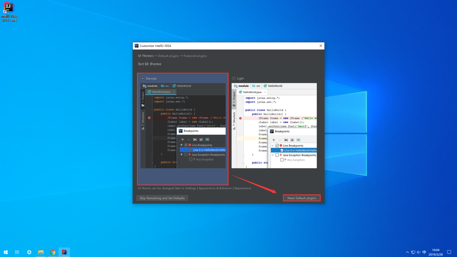Open Task View from the taskbar
This screenshot has height=257, width=457.
(17, 252)
